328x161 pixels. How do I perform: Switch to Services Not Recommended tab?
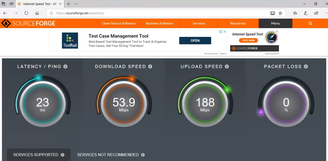click(x=108, y=155)
